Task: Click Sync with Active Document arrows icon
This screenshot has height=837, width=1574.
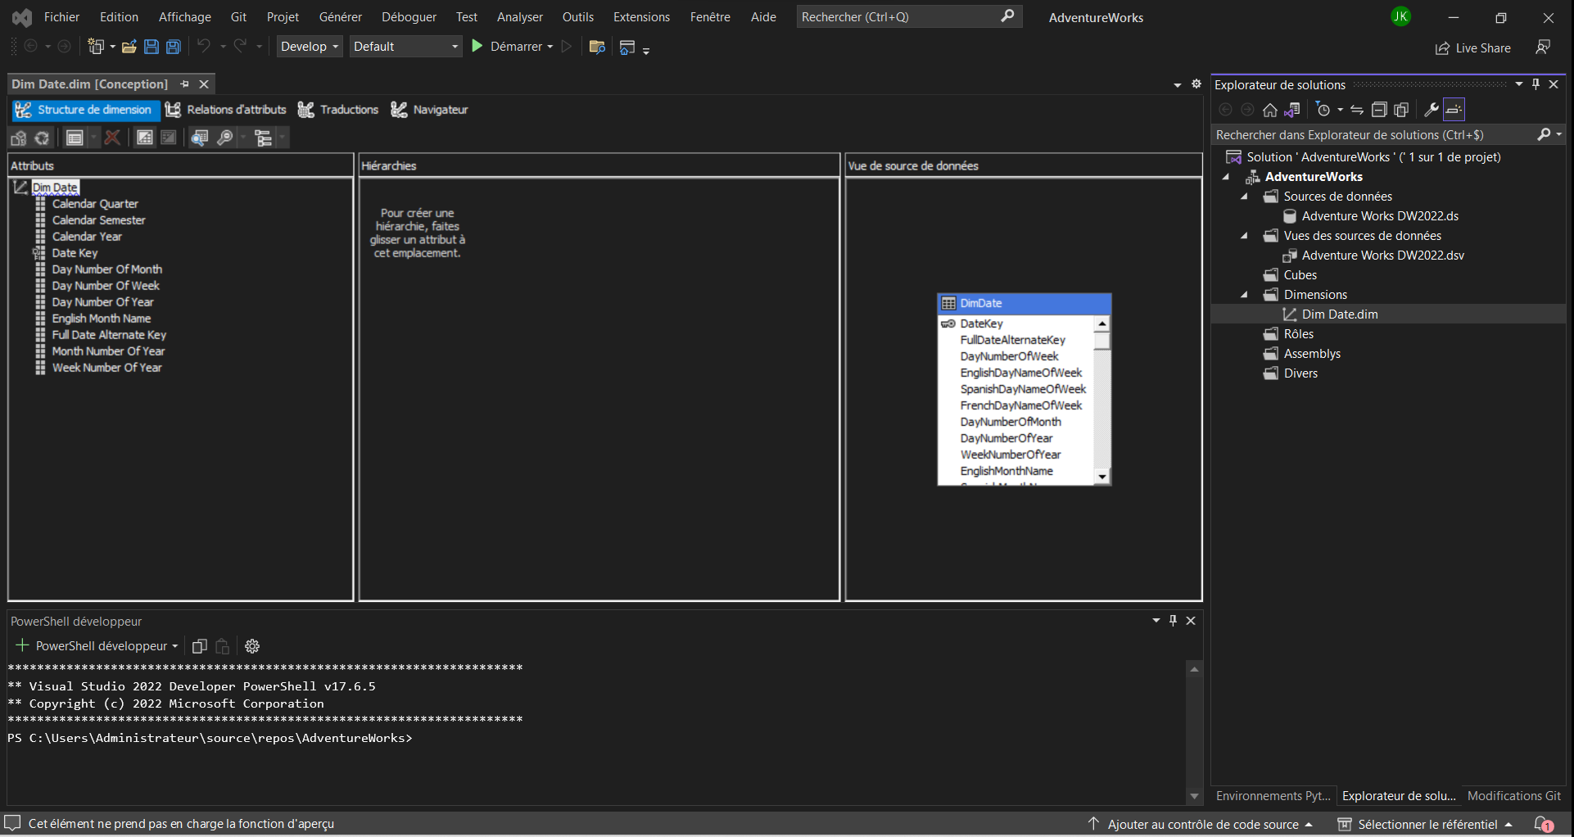Action: [1357, 110]
